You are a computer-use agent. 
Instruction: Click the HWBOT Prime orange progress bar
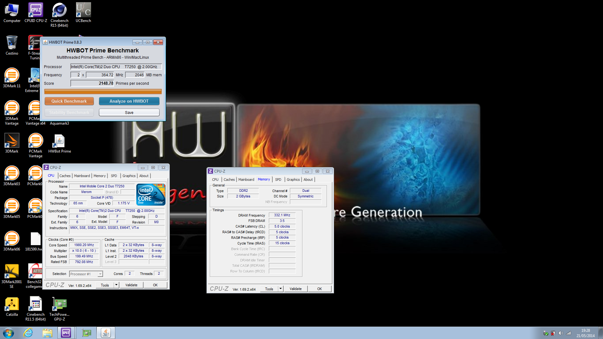(103, 91)
